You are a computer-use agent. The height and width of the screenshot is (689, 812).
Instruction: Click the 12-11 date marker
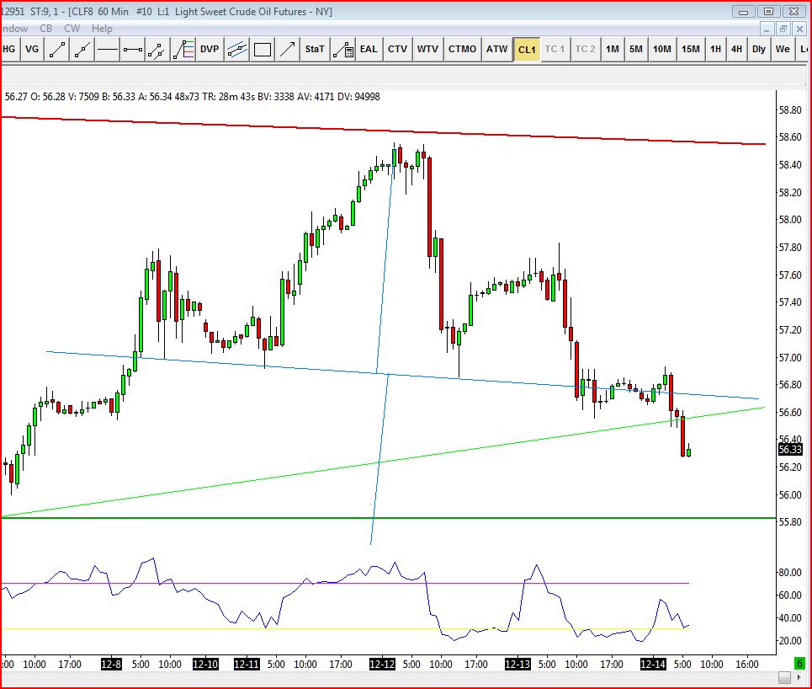click(247, 664)
